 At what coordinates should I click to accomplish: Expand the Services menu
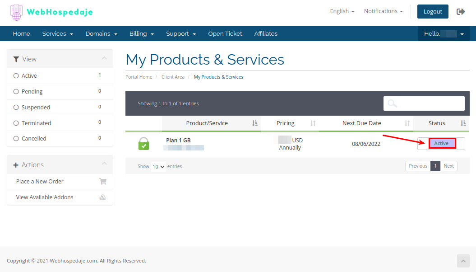coord(58,34)
